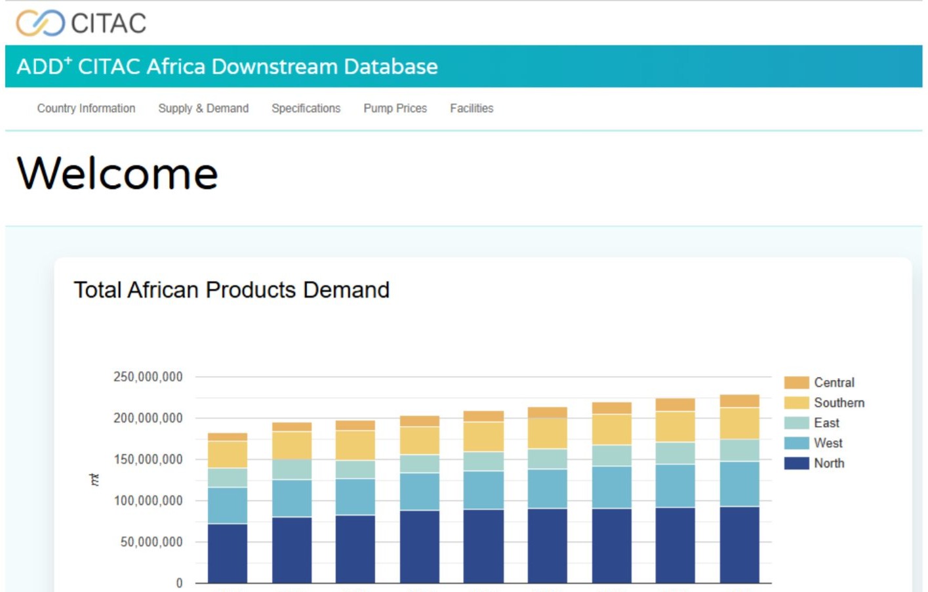Click the Welcome page heading
Screen dimensions: 928x592
tap(117, 174)
